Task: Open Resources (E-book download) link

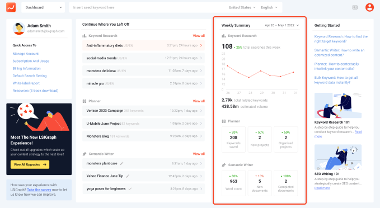Action: (x=35, y=91)
